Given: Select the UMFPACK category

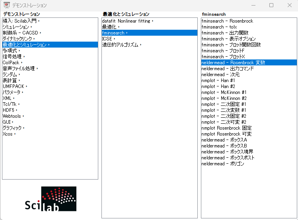Looking at the screenshot, I should (14, 86).
